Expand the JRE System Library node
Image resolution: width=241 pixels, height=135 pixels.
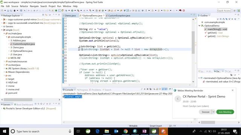pos(4,69)
